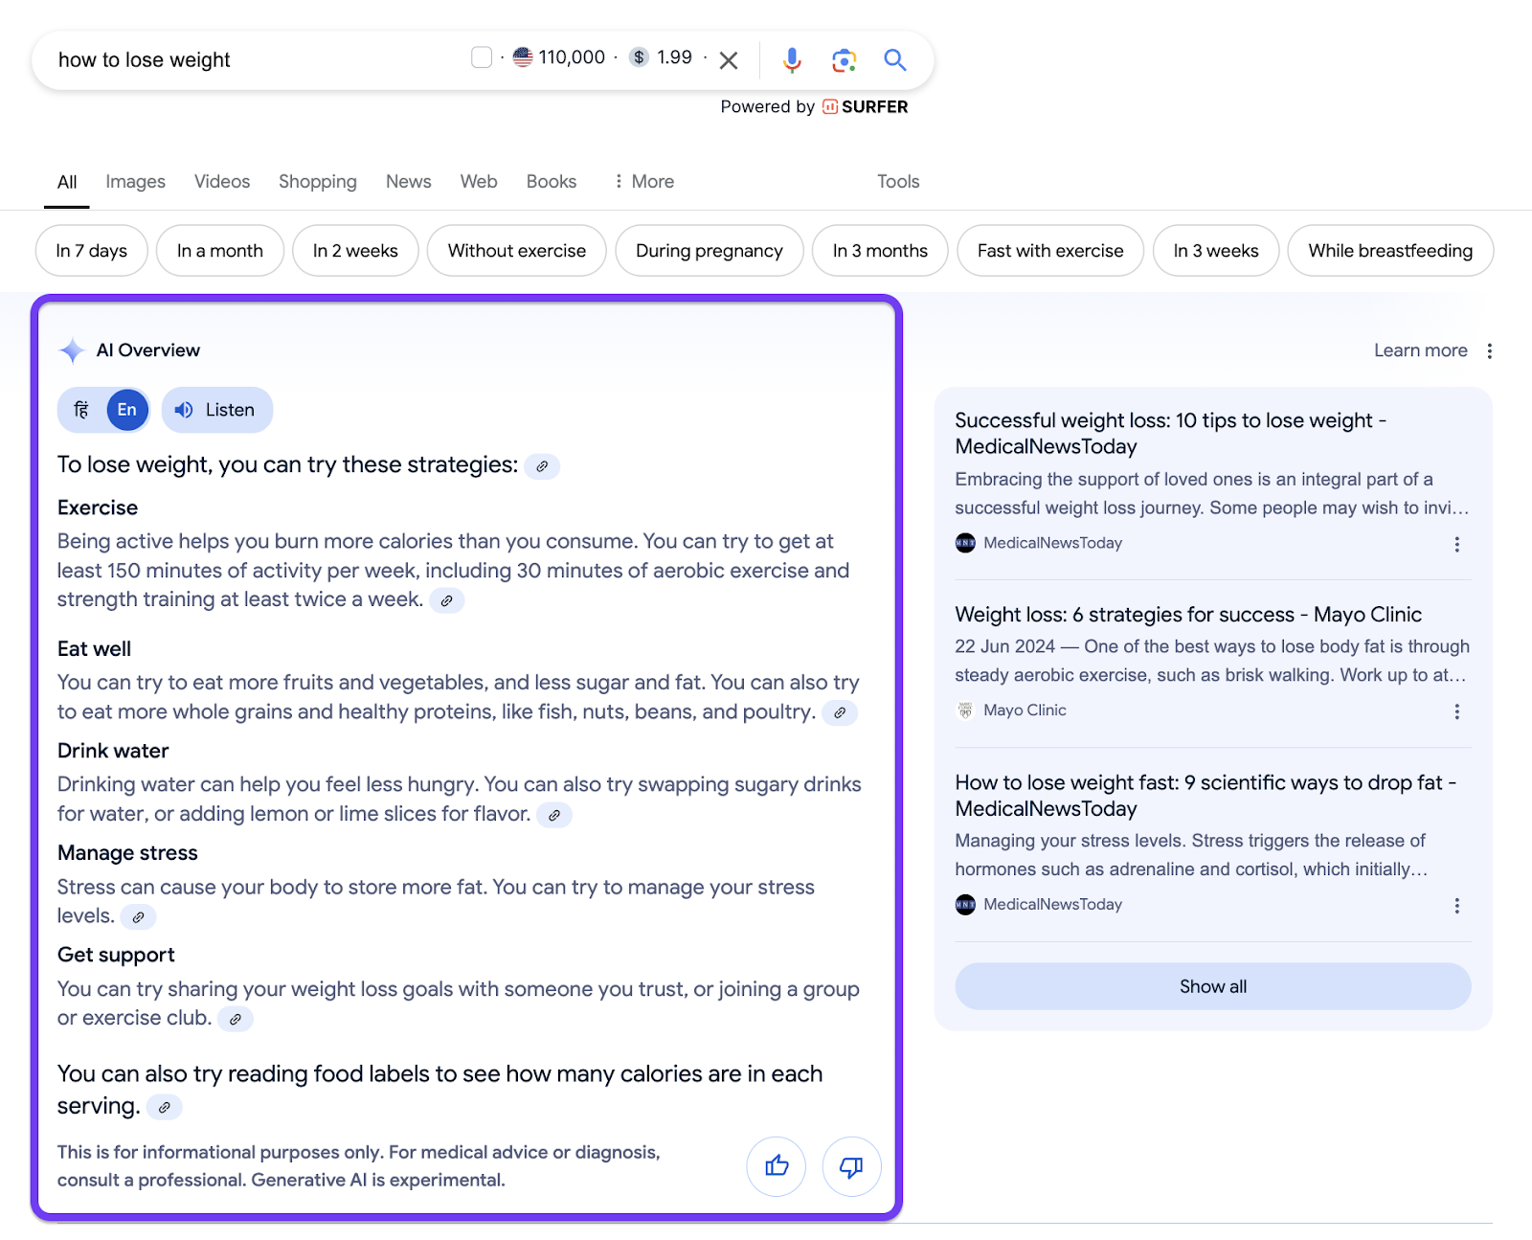Image resolution: width=1532 pixels, height=1240 pixels.
Task: Play the AI Overview with Listen
Action: [217, 410]
